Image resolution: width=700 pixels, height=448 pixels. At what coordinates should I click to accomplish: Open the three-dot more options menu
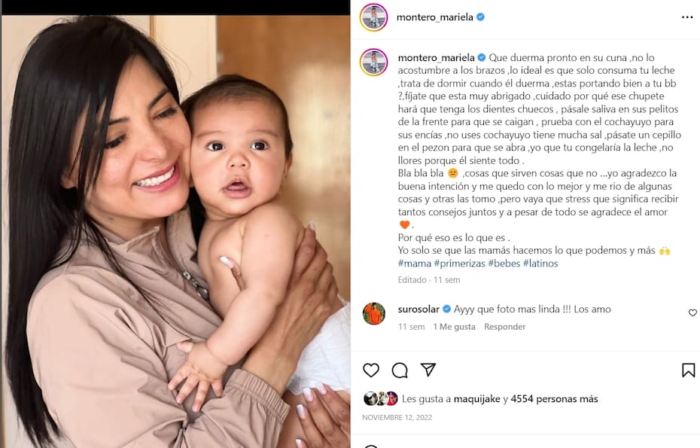coord(687,17)
